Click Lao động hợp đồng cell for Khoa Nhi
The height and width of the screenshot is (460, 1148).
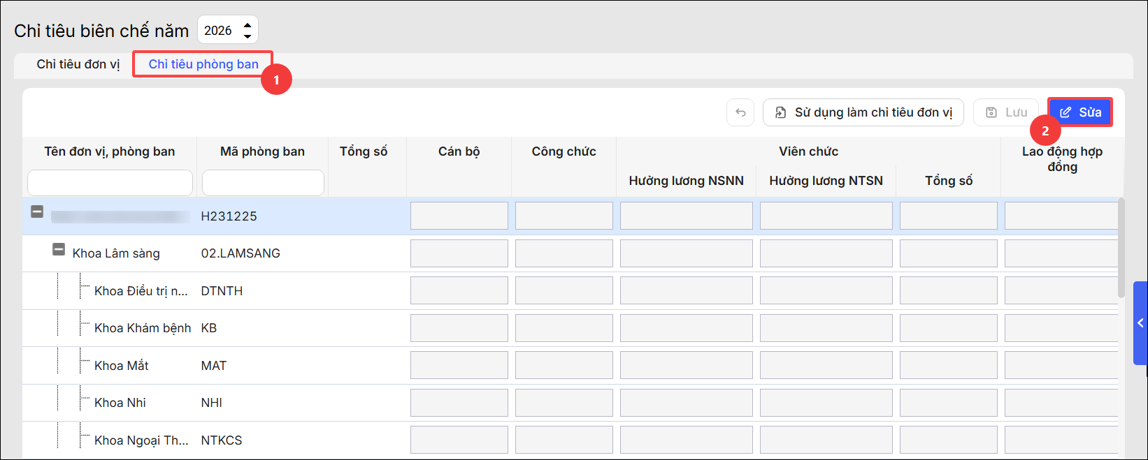click(x=1061, y=403)
